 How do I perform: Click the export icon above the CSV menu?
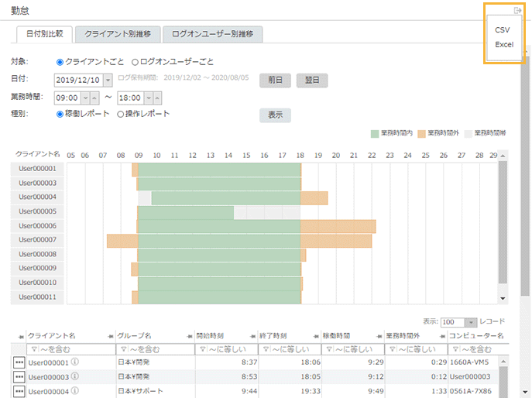pyautogui.click(x=517, y=10)
